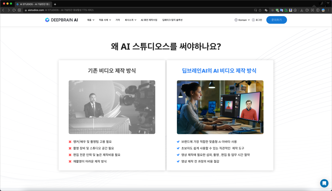Click the woman at computer image
The image size is (332, 191).
tap(220, 107)
